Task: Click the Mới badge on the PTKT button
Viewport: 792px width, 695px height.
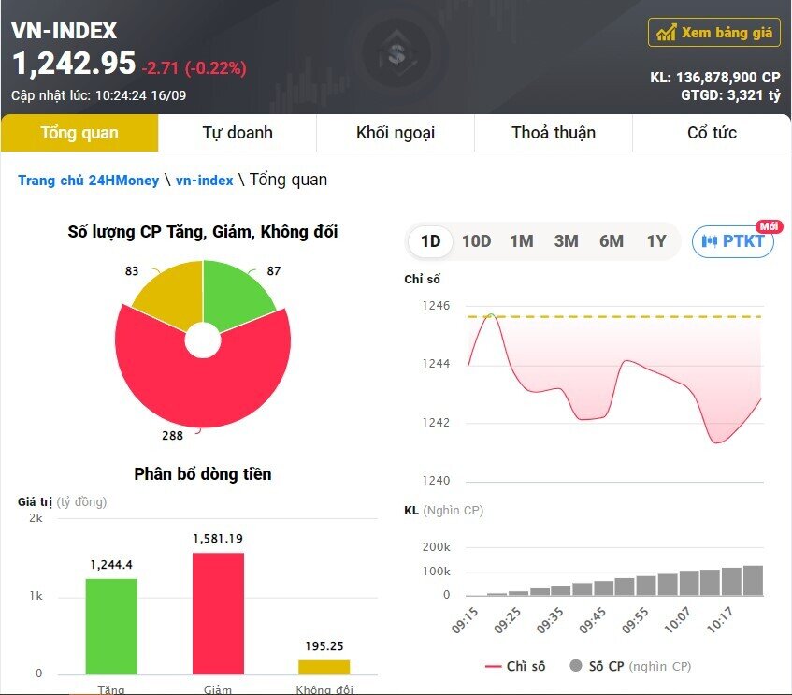Action: 769,226
